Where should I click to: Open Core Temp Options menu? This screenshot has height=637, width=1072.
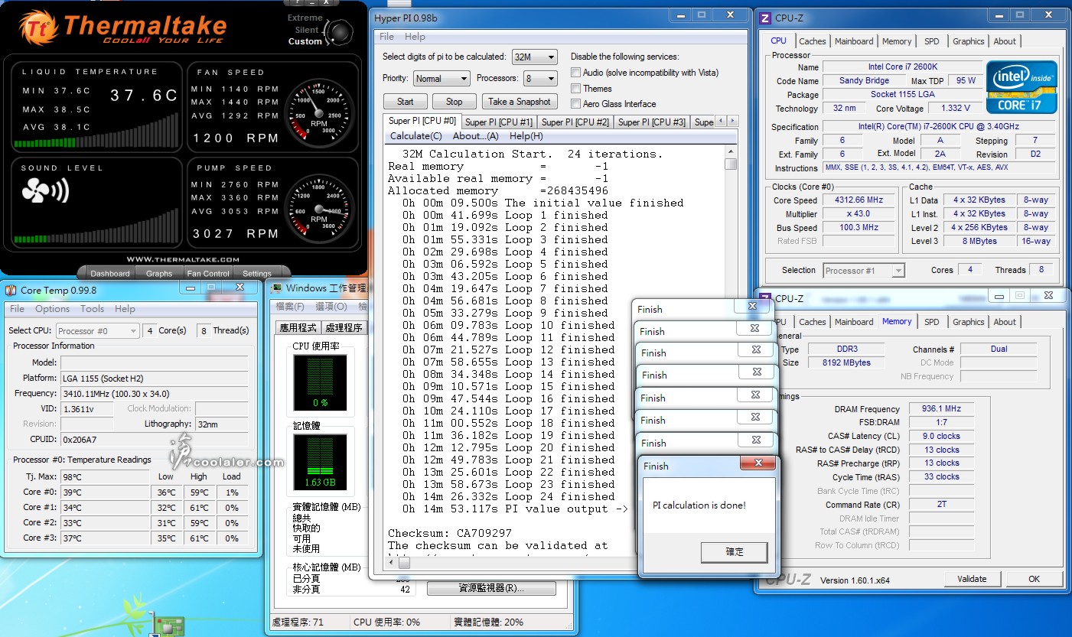pos(53,309)
